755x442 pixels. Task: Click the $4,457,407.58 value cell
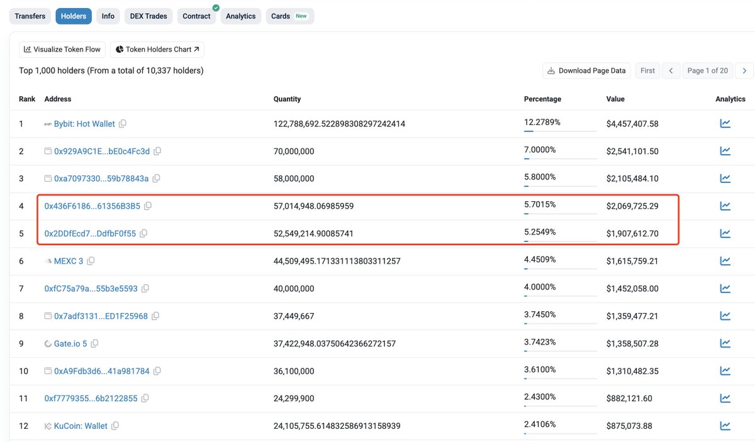click(x=632, y=124)
